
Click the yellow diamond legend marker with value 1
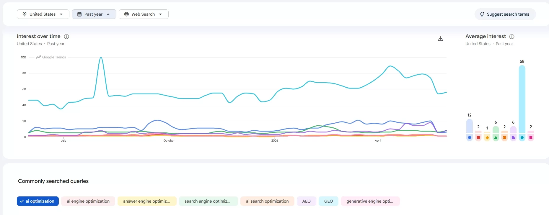coord(487,137)
